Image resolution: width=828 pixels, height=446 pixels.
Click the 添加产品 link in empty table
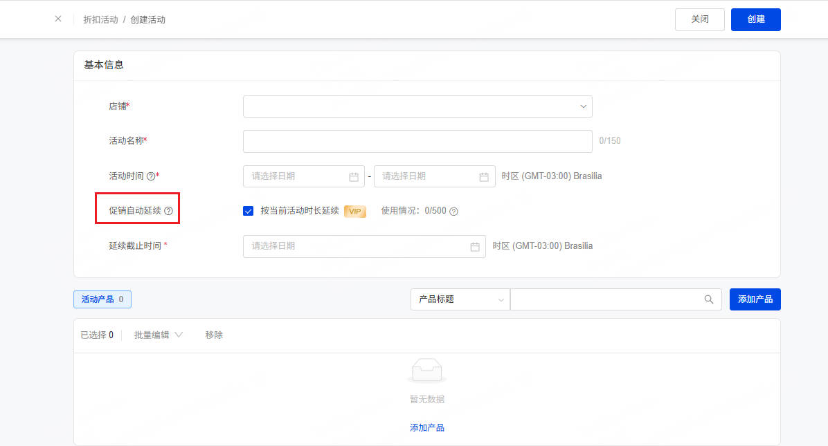(x=426, y=428)
